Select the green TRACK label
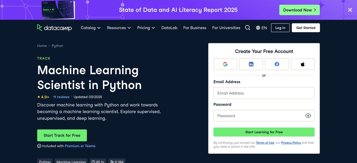This screenshot has height=163, width=357. (x=44, y=58)
